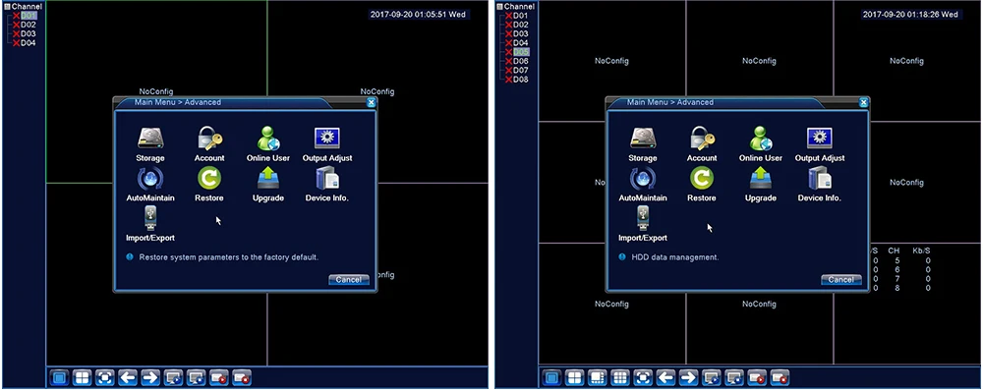983x390 pixels.
Task: Open Output Adjust in the right Advanced menu
Action: click(820, 144)
